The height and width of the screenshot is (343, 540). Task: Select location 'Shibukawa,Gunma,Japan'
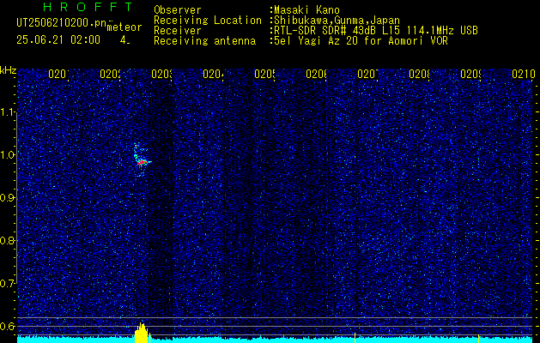tap(337, 21)
